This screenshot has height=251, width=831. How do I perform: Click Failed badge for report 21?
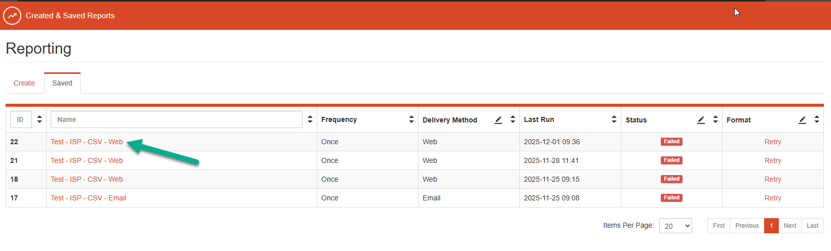click(671, 160)
